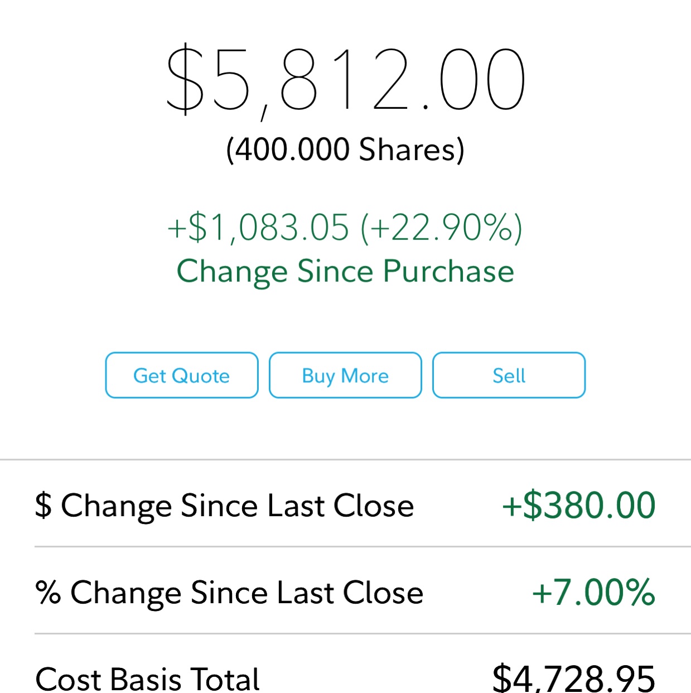Tap the $4,728.95 cost basis amount
This screenshot has height=693, width=691.
click(x=573, y=678)
